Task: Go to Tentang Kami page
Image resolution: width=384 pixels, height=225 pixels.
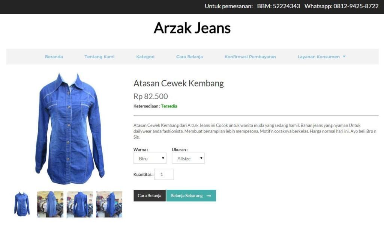Action: coord(99,57)
